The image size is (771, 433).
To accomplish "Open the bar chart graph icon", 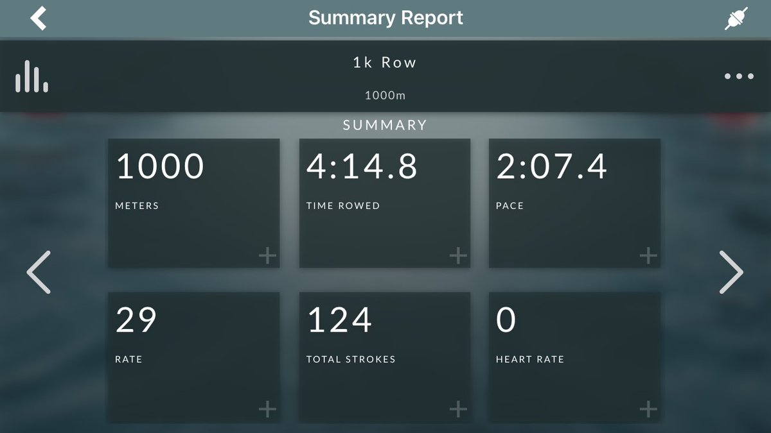I will click(x=31, y=76).
